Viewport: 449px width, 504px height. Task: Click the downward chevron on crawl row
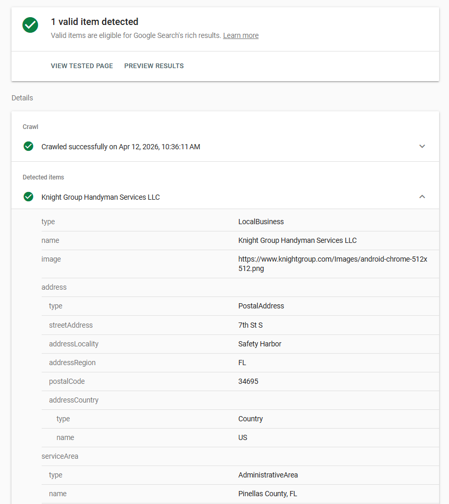[x=422, y=146]
